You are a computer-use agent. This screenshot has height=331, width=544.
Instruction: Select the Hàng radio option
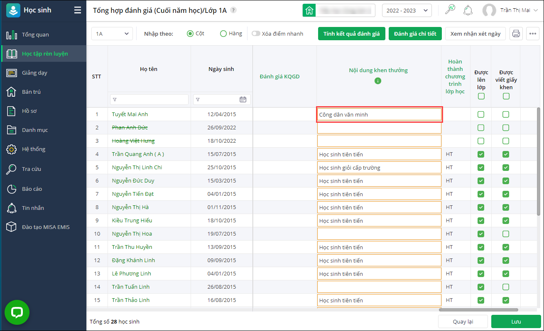click(223, 34)
